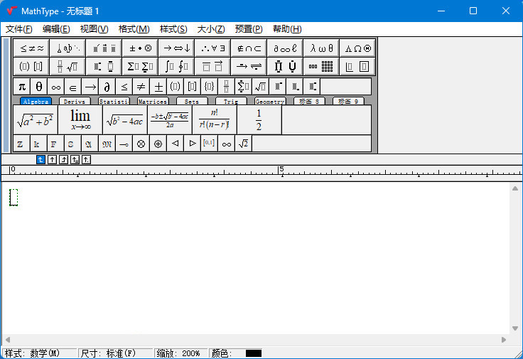Click the empty equation slot in editor
This screenshot has width=523, height=359.
point(14,197)
